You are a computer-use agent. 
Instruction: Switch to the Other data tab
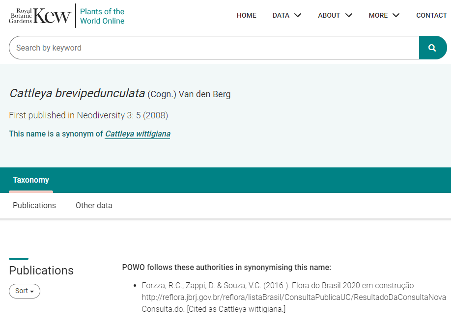[x=94, y=206]
